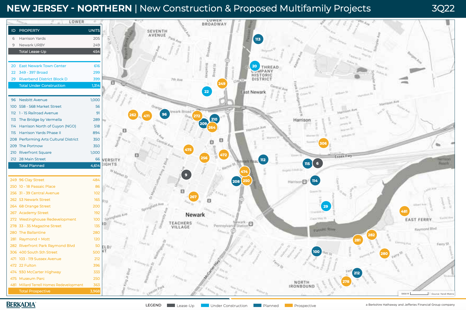Click the orange 249 map marker

[x=222, y=84]
